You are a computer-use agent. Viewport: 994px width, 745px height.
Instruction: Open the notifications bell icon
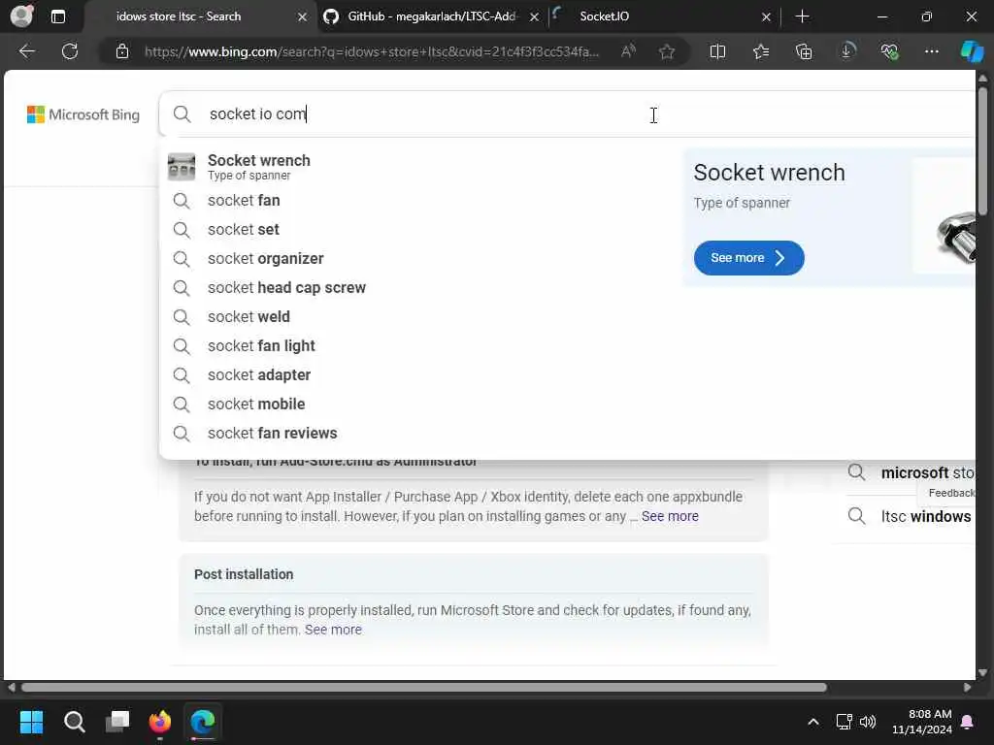968,722
